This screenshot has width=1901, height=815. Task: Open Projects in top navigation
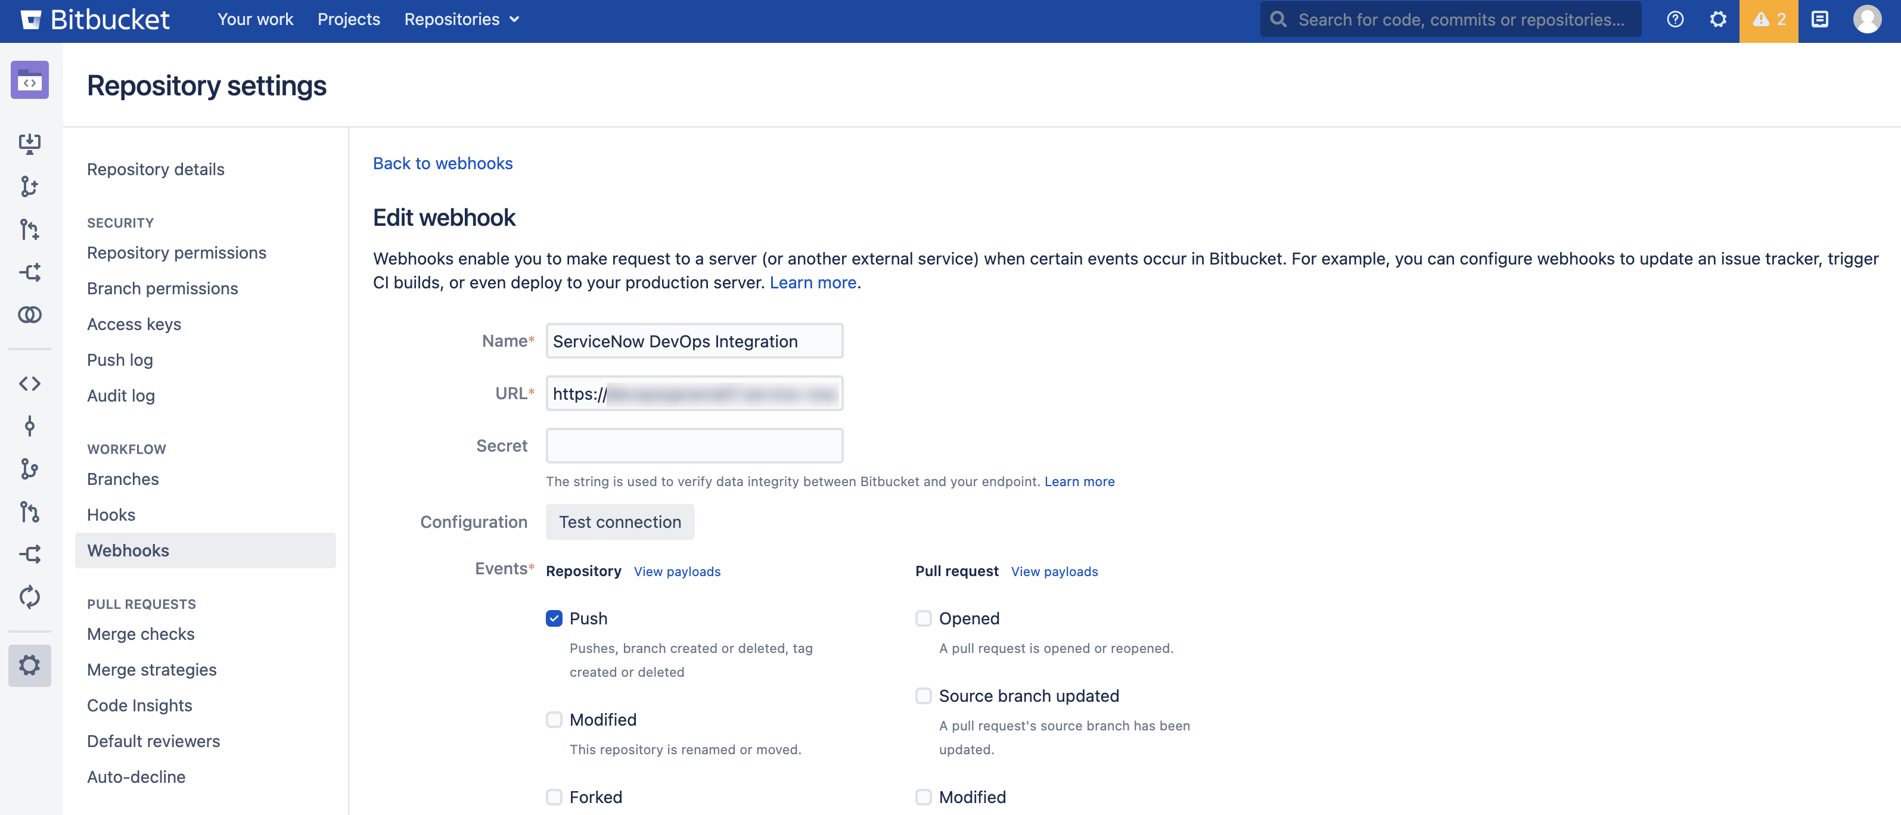pos(349,20)
